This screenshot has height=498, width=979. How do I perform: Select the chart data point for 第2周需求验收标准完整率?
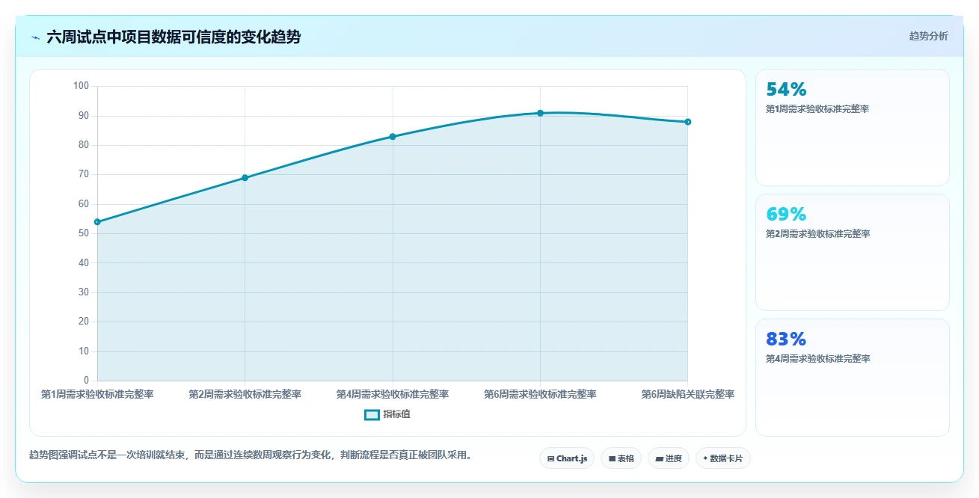[x=245, y=178]
